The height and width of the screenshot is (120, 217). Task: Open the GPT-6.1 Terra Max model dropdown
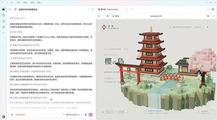tap(74, 115)
